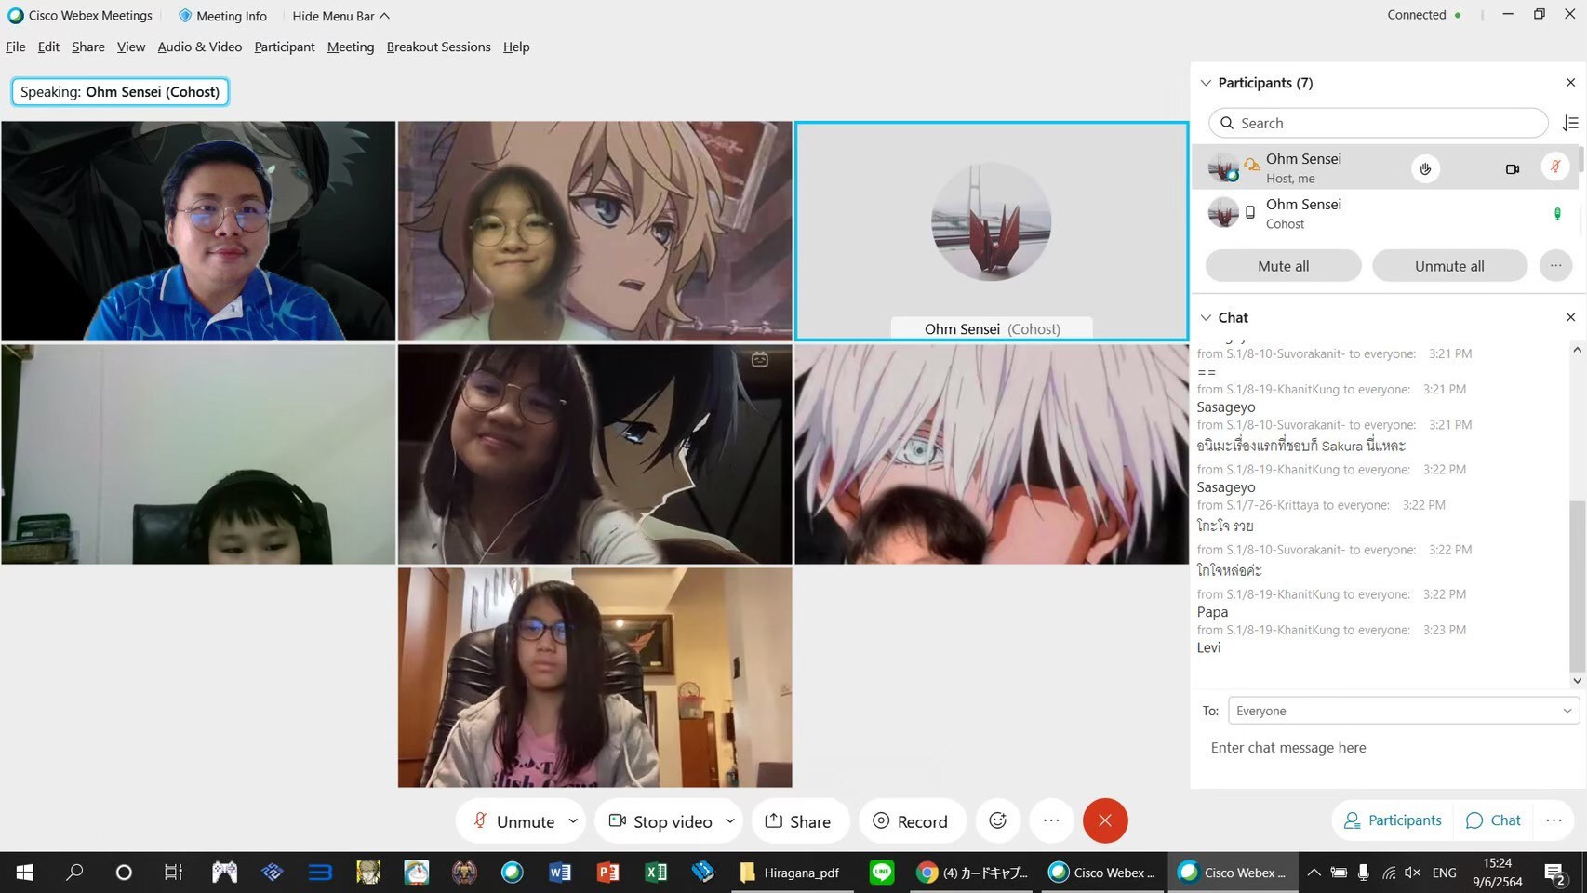
Task: Show hidden system tray icons
Action: (1314, 873)
